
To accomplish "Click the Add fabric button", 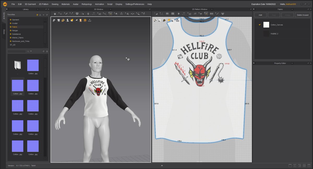I will (260, 15).
